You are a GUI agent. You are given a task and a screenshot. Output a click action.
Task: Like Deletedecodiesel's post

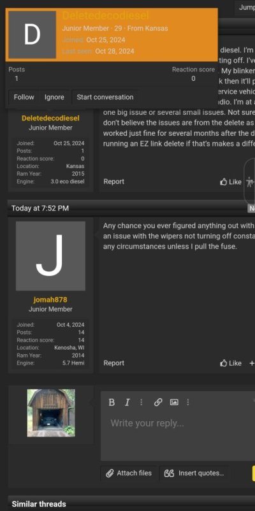point(231,182)
